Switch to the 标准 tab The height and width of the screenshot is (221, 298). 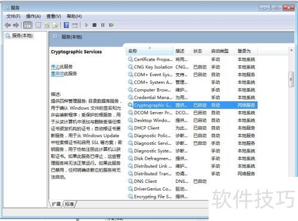coord(69,204)
